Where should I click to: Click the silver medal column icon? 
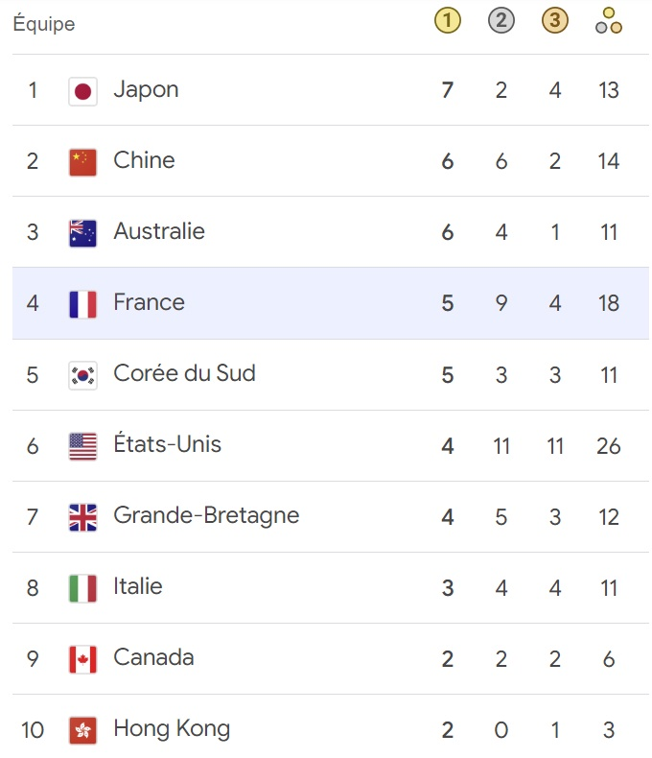(x=501, y=21)
